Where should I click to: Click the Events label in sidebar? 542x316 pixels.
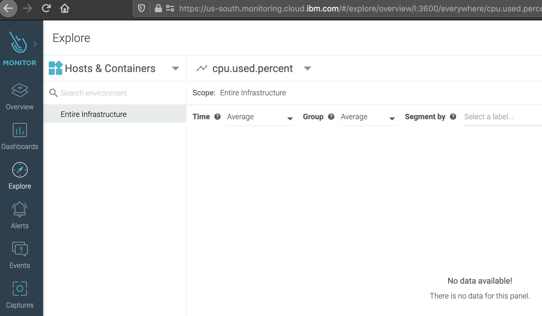(20, 265)
